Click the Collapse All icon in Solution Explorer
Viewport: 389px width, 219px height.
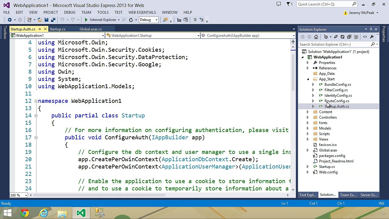click(x=349, y=37)
